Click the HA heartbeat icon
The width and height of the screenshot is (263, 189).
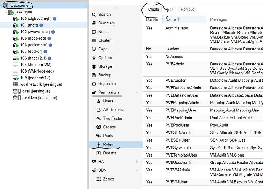click(x=94, y=162)
